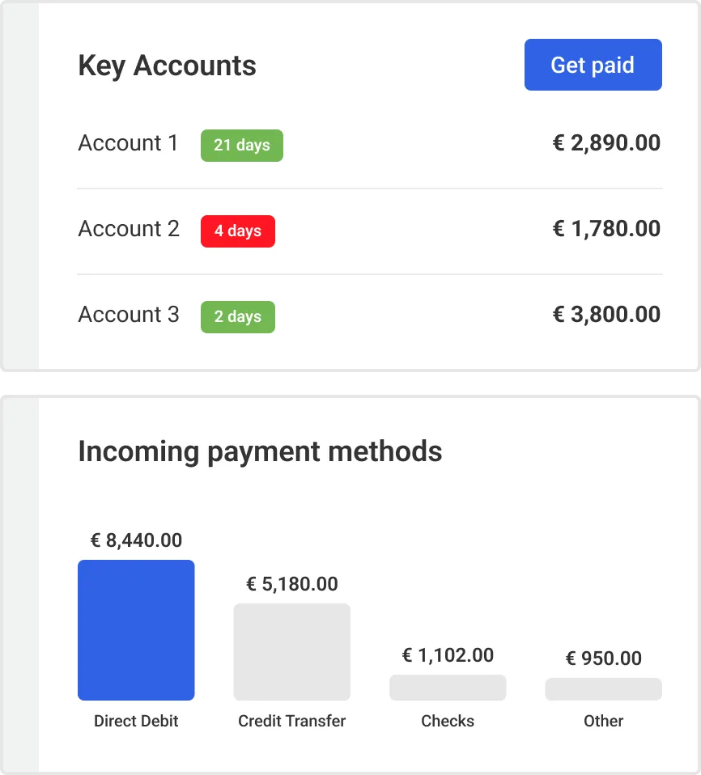Click the grey Credit Transfer bar
Viewport: 701px width, 775px height.
click(x=292, y=651)
